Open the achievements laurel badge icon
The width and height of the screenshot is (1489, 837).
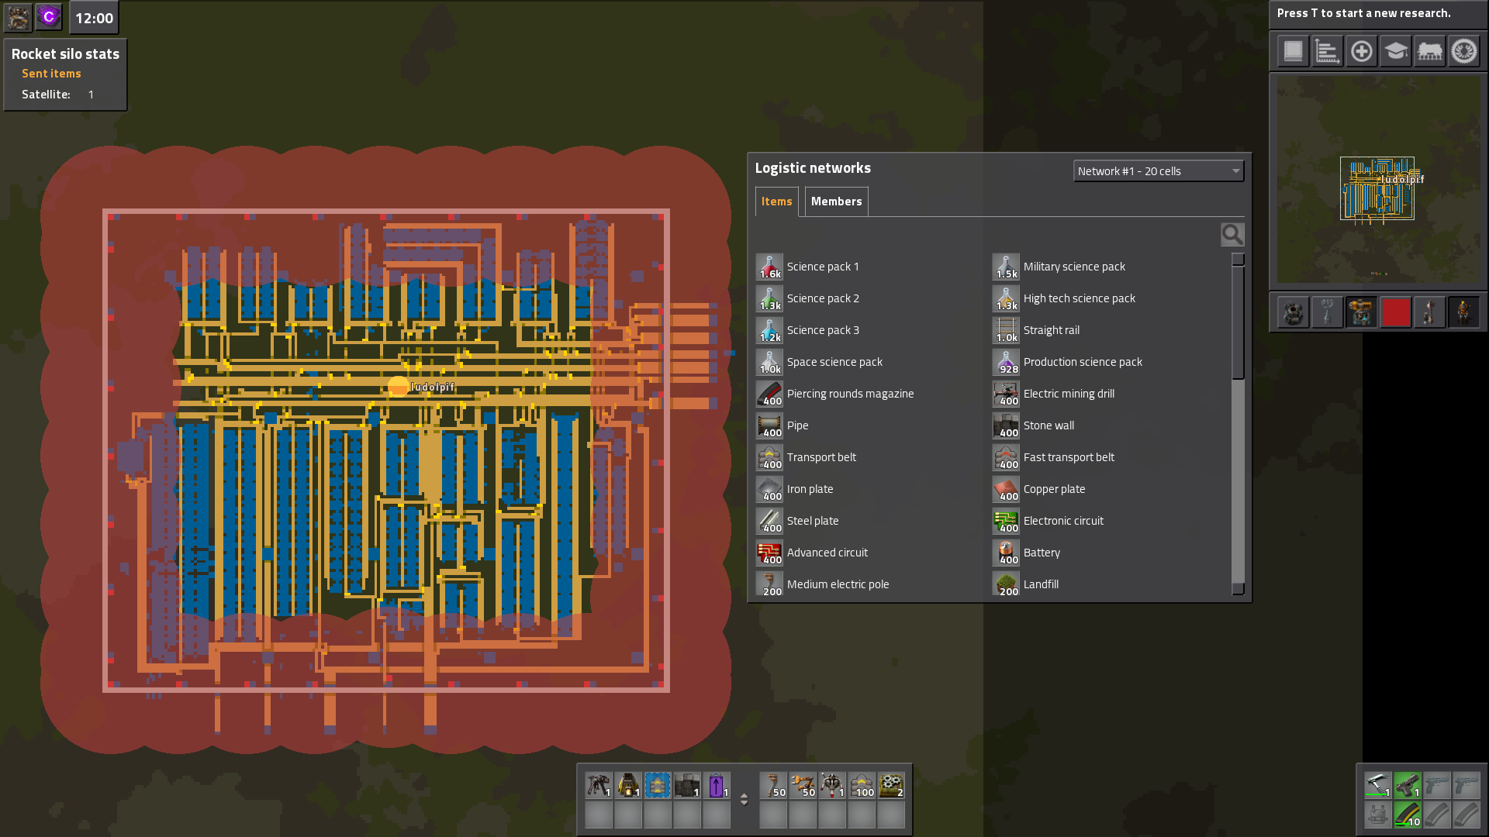coord(1463,52)
